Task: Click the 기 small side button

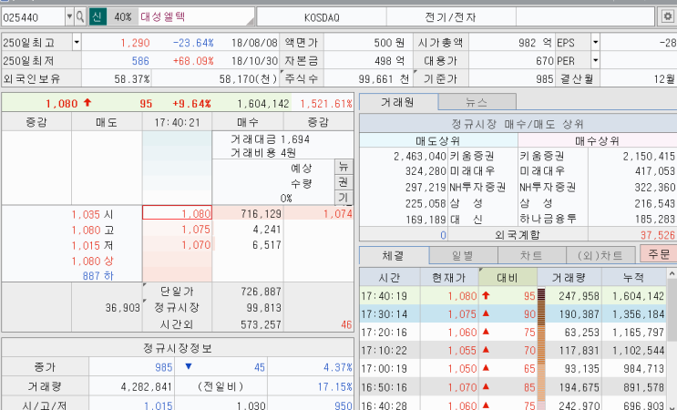Action: click(344, 197)
